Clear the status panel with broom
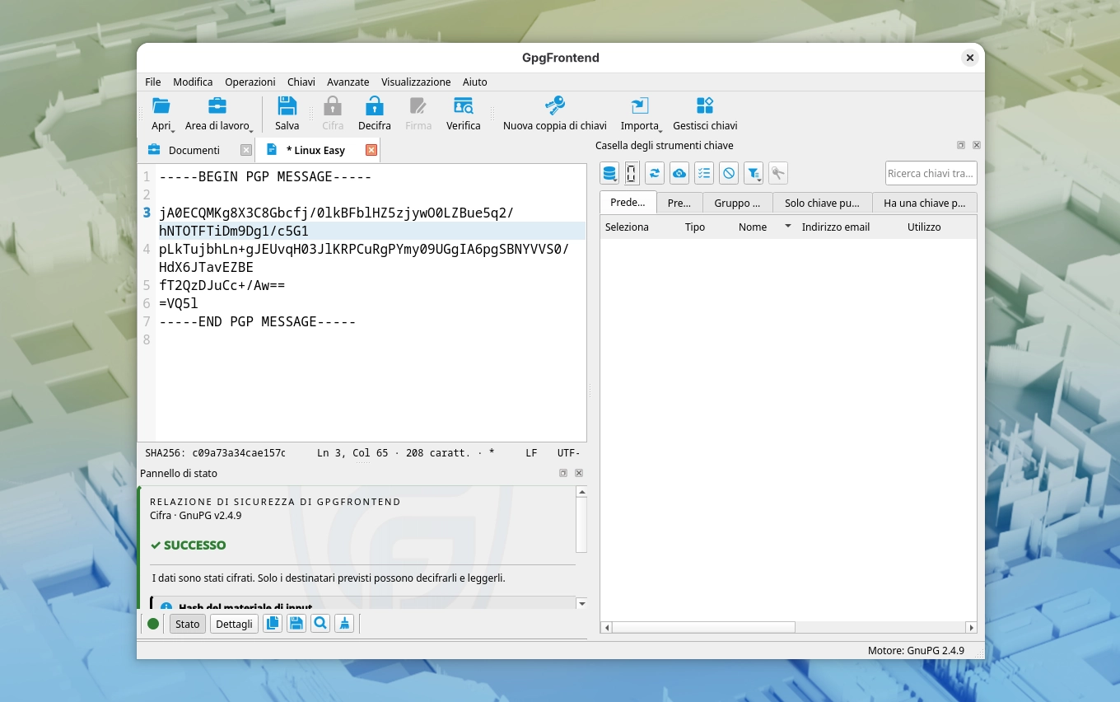Viewport: 1120px width, 702px height. [344, 624]
